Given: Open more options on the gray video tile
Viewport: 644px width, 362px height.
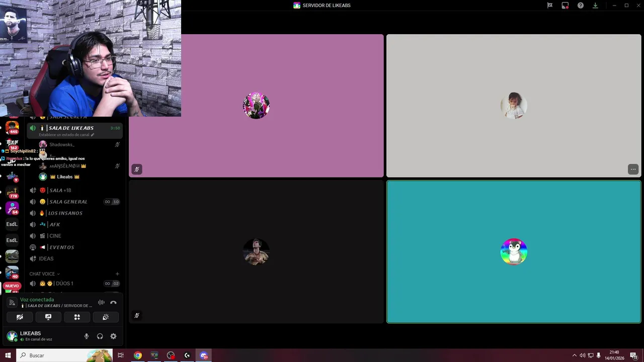Looking at the screenshot, I should pyautogui.click(x=633, y=169).
